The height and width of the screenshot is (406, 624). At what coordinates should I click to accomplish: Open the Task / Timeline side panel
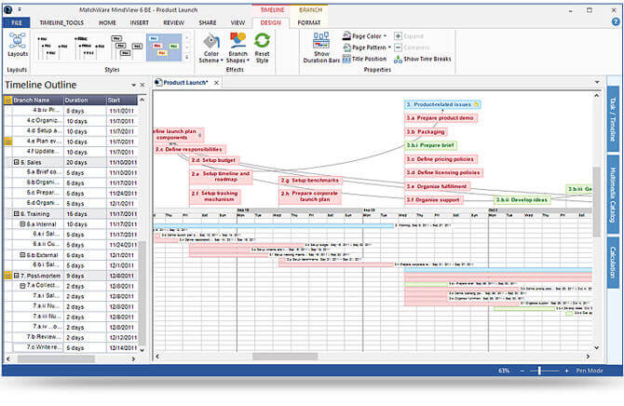coord(613,119)
